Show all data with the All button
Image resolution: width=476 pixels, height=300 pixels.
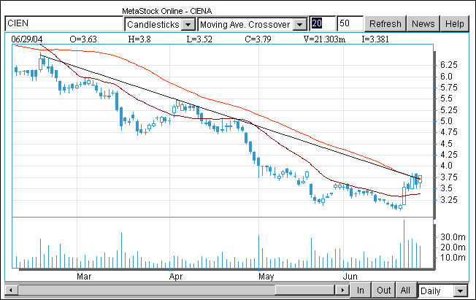[x=406, y=290]
